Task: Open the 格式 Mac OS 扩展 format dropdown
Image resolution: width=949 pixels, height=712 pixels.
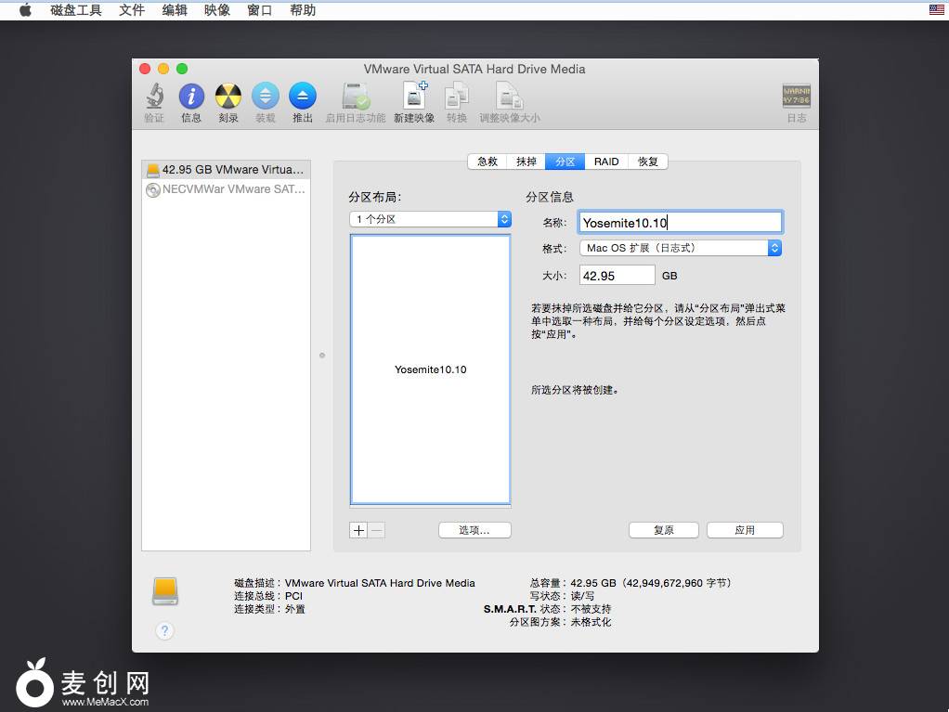Action: pos(681,248)
